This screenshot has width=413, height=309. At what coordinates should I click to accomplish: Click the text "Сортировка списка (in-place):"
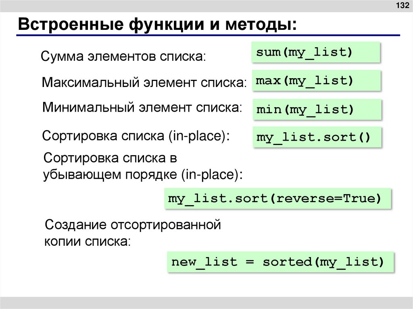tap(136, 136)
